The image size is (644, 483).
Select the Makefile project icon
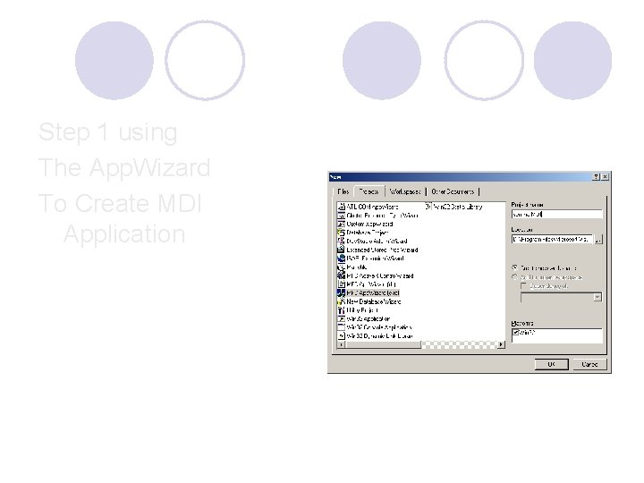(x=341, y=267)
